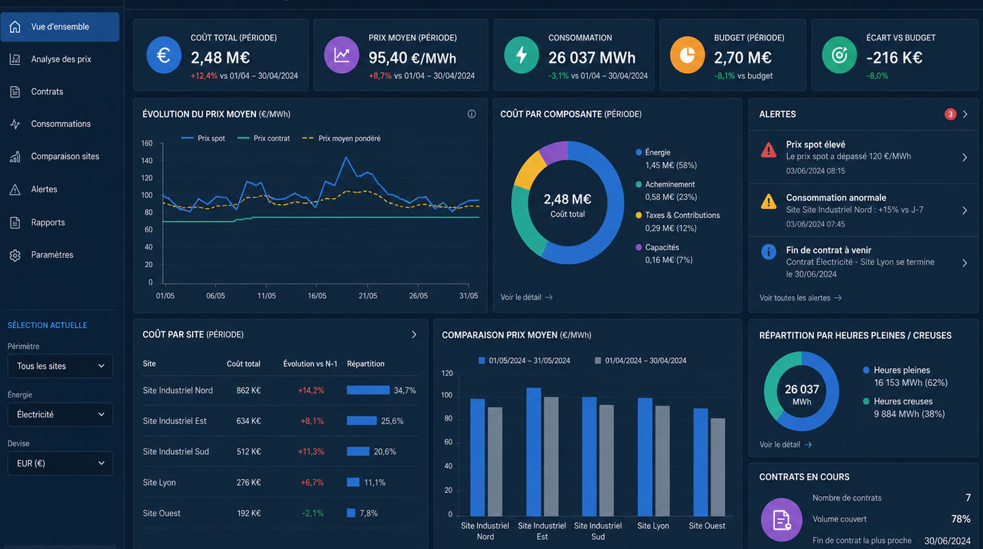Toggle the Prix spot legend line
983x549 pixels.
[x=203, y=139]
